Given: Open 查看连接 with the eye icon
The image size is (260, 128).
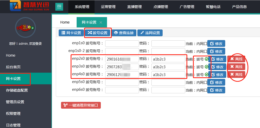Looking at the screenshot, I should (x=124, y=33).
